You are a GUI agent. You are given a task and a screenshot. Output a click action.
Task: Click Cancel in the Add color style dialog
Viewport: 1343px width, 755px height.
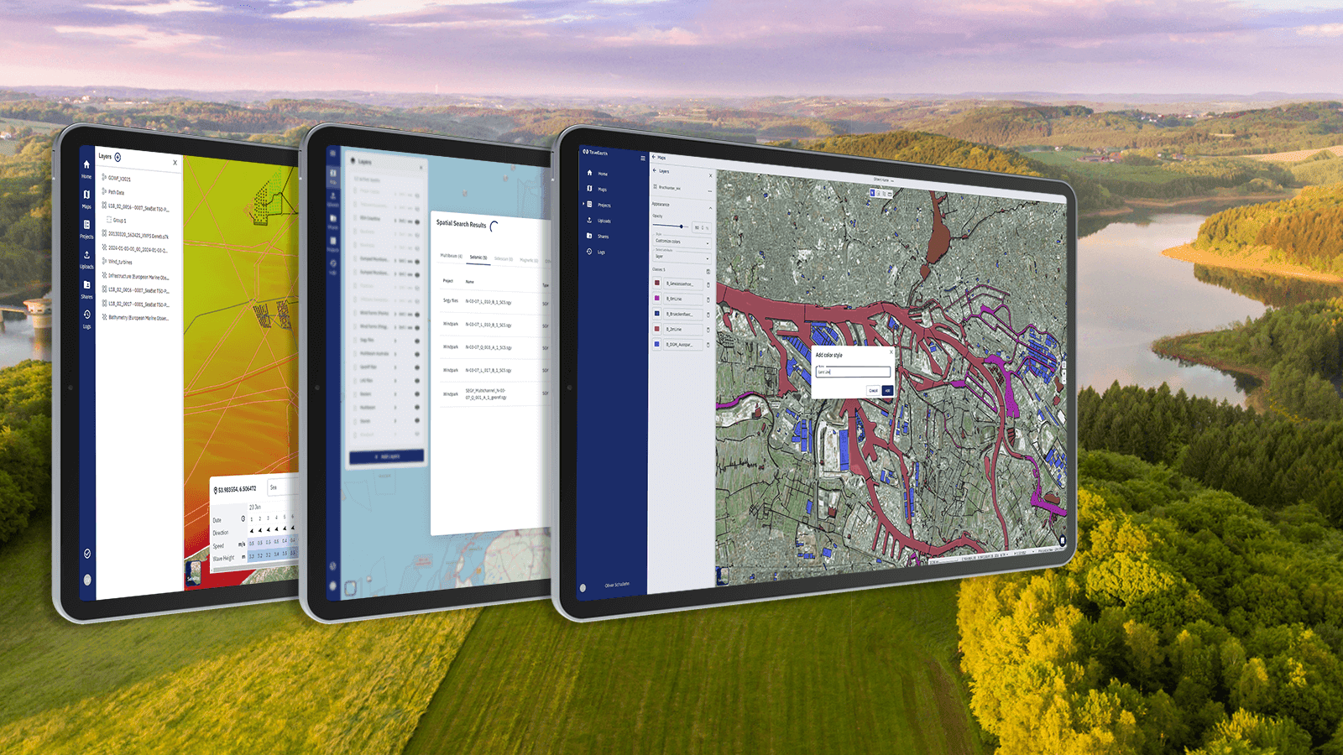873,390
